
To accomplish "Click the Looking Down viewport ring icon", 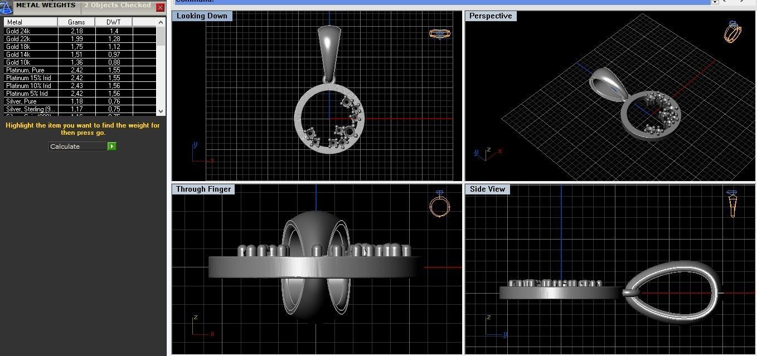I will [440, 34].
